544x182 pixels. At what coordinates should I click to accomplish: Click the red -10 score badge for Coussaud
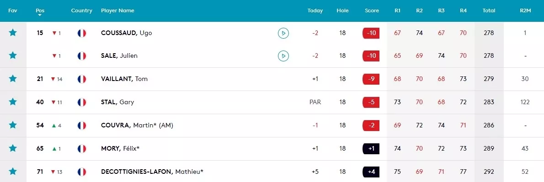point(371,33)
